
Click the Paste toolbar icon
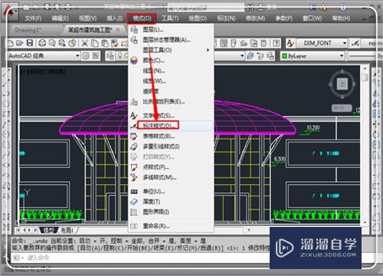click(x=105, y=43)
